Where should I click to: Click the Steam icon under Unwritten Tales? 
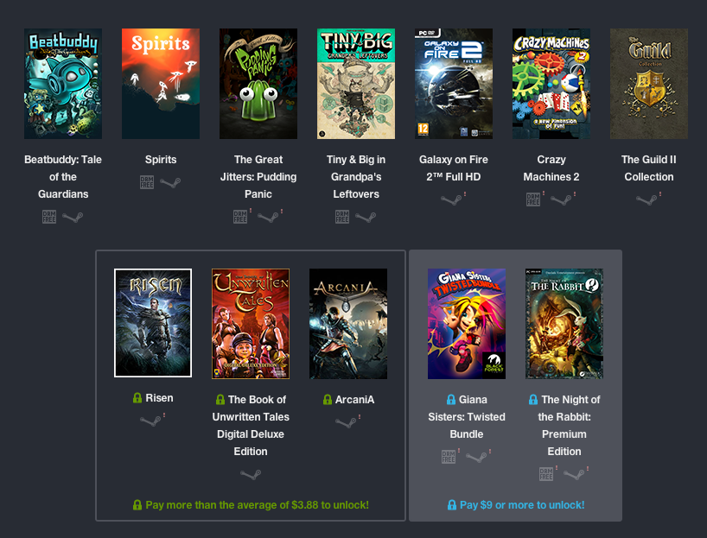[251, 474]
